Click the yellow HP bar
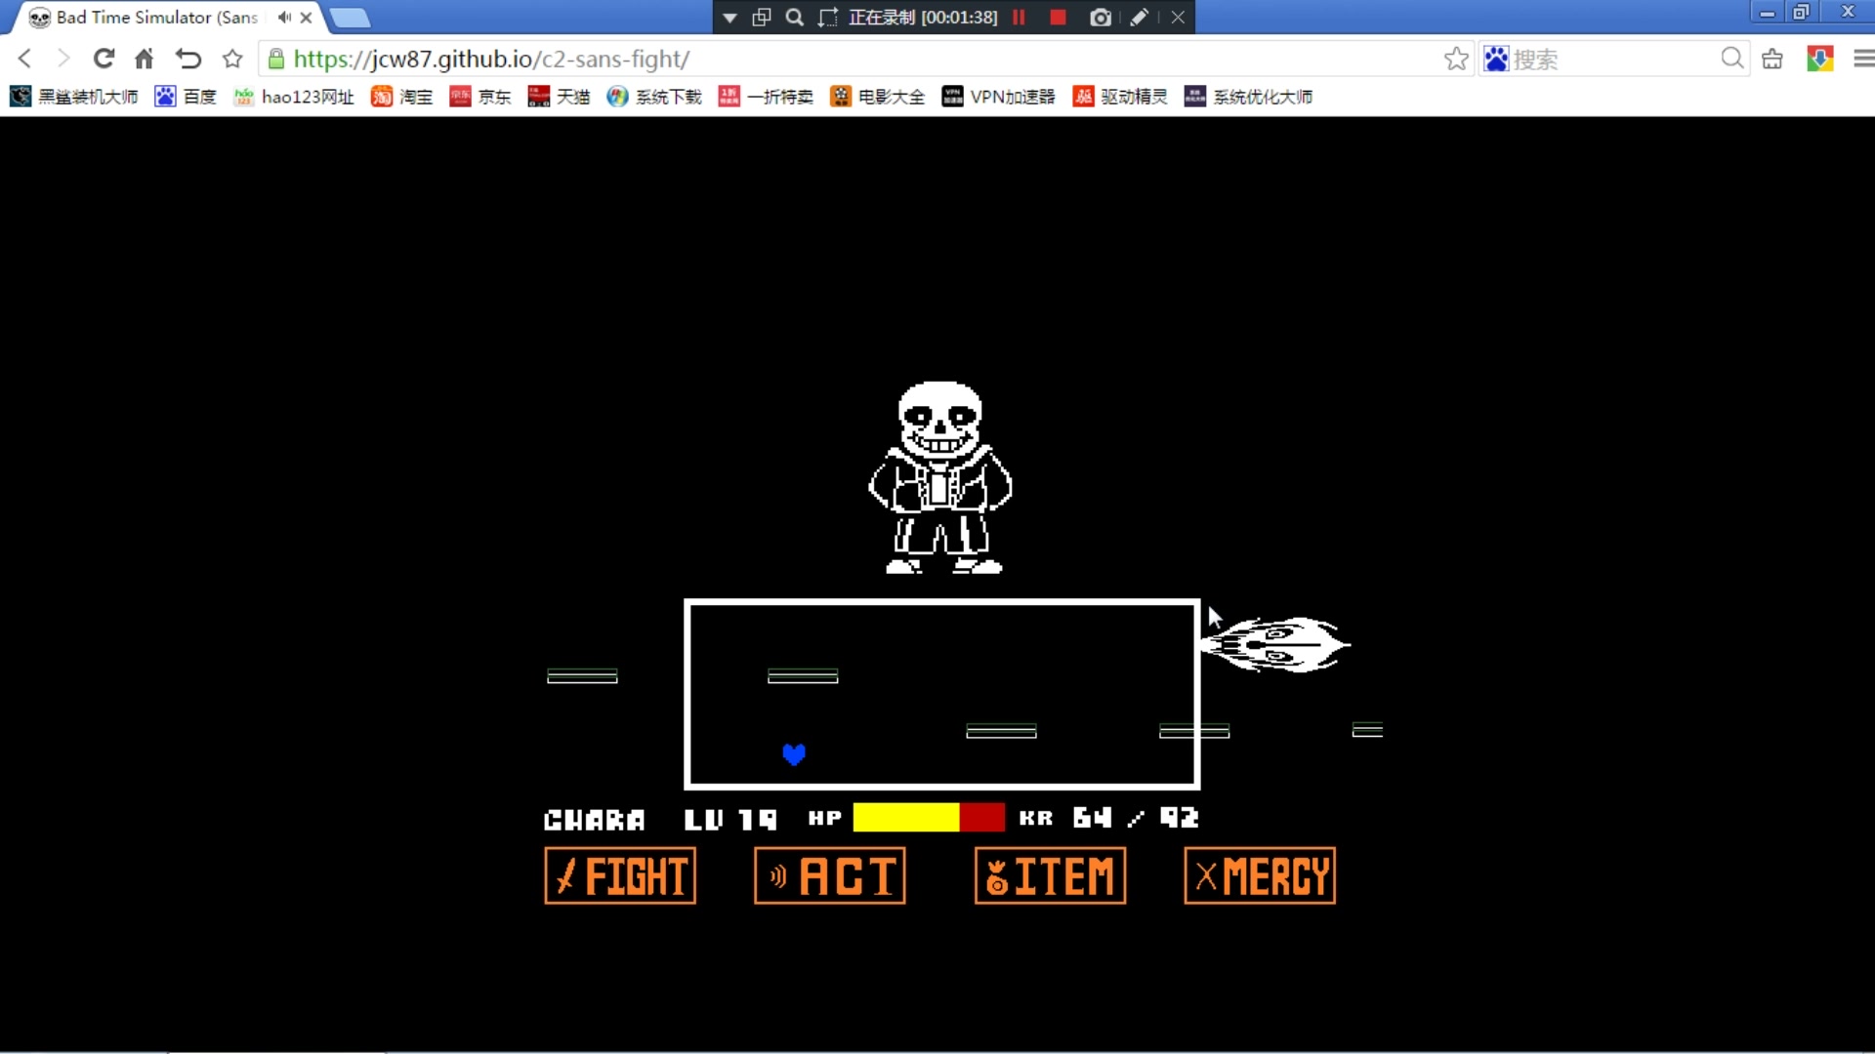The image size is (1875, 1054). click(905, 818)
